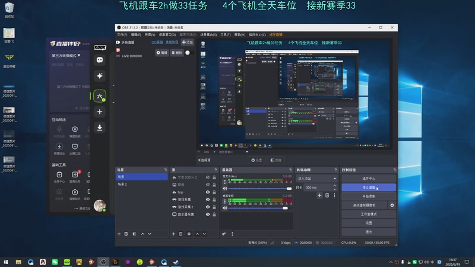Open the KOOK robot chat icon
Screen dimensions: 475x267
click(100, 60)
